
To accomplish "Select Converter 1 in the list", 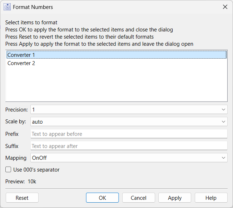I will click(116, 55).
